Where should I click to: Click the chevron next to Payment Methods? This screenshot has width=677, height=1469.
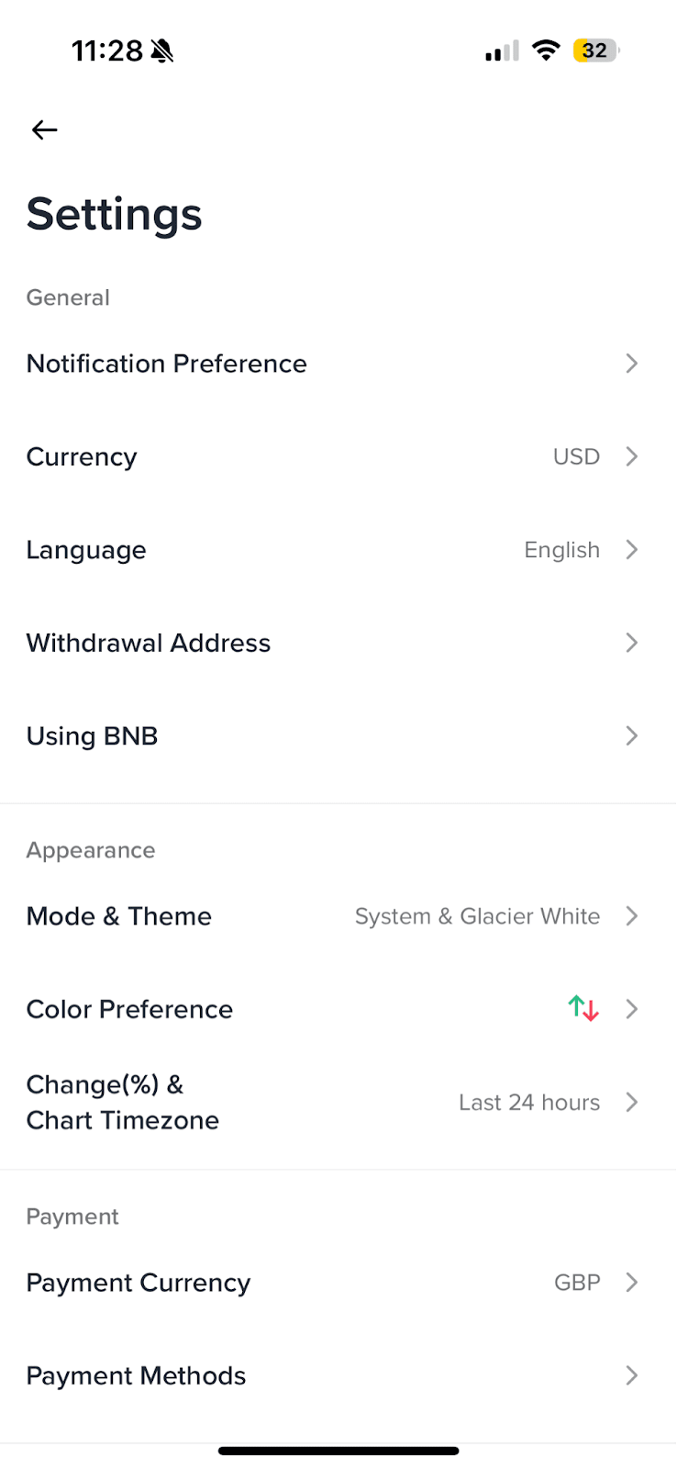631,1374
